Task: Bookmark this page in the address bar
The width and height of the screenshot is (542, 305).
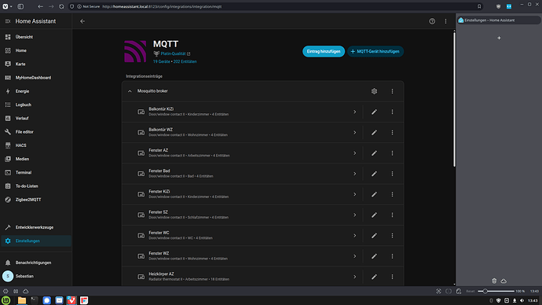Action: [479, 6]
